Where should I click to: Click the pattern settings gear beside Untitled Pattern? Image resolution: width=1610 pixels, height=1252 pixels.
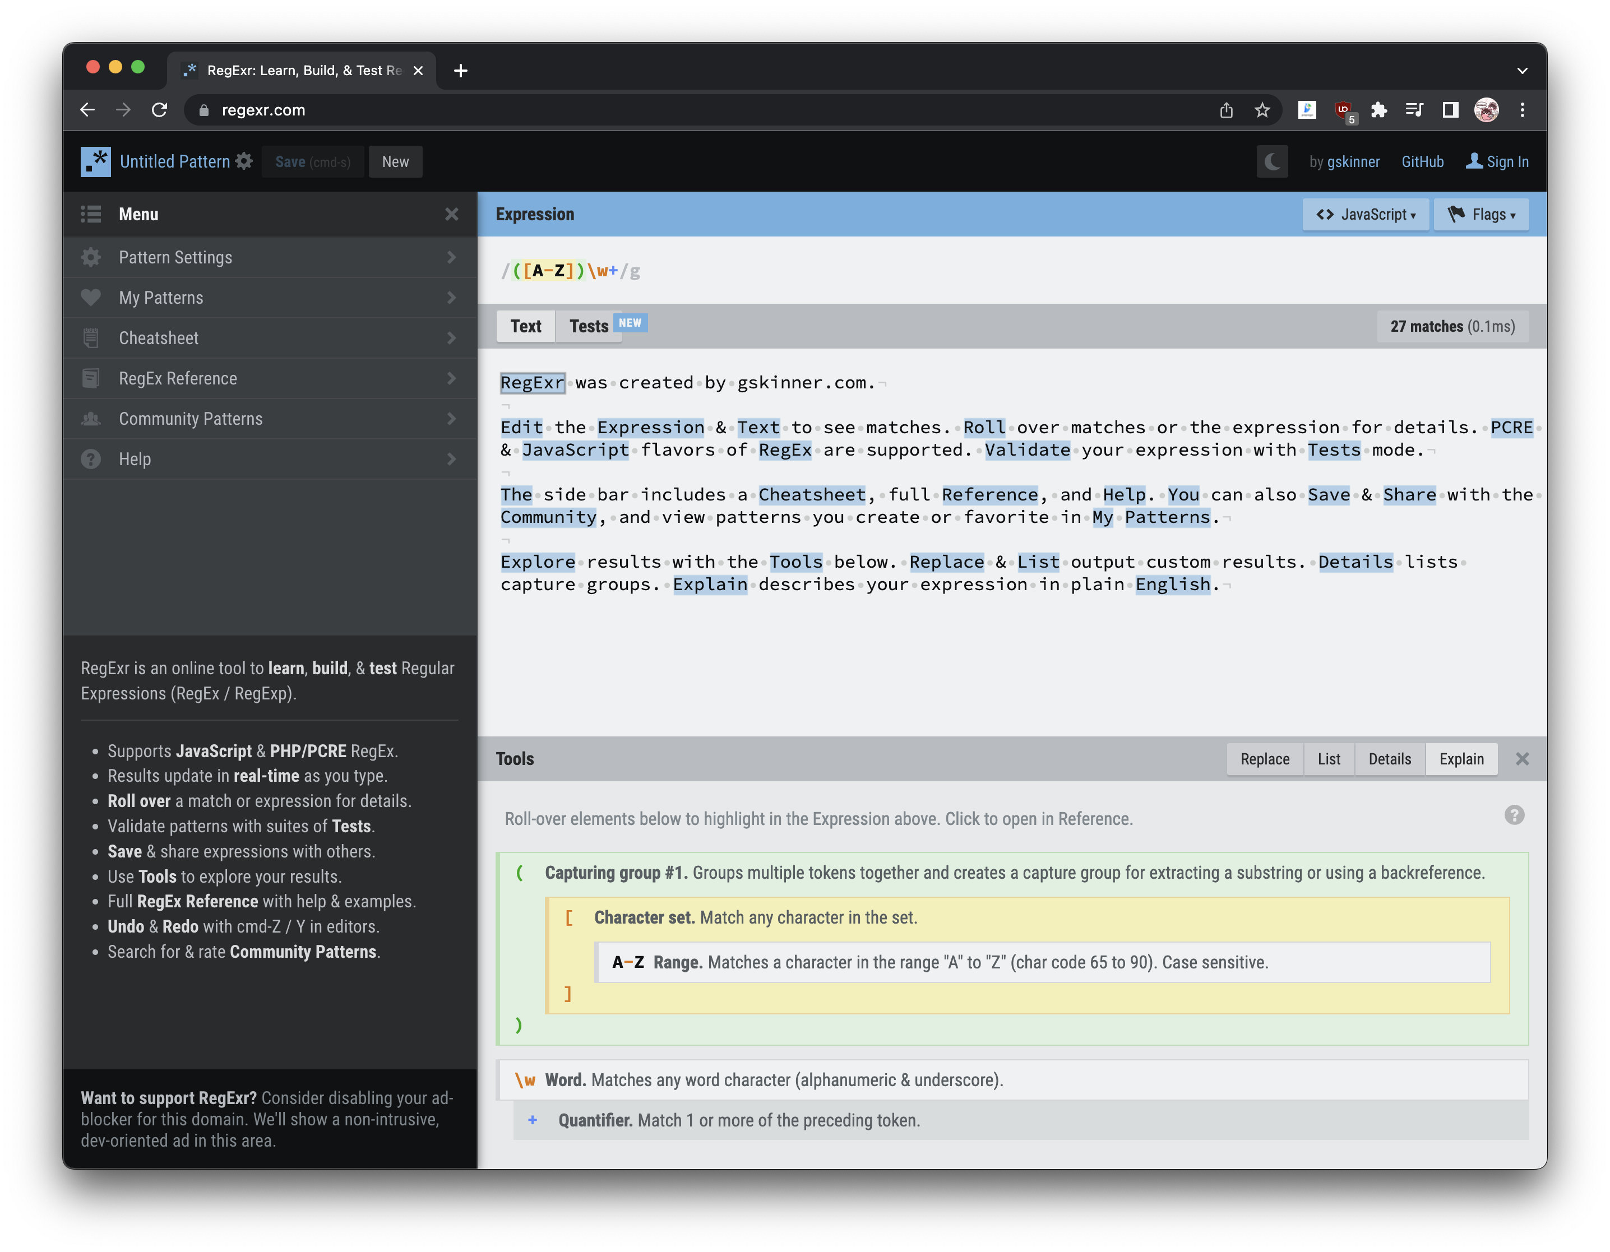point(244,161)
